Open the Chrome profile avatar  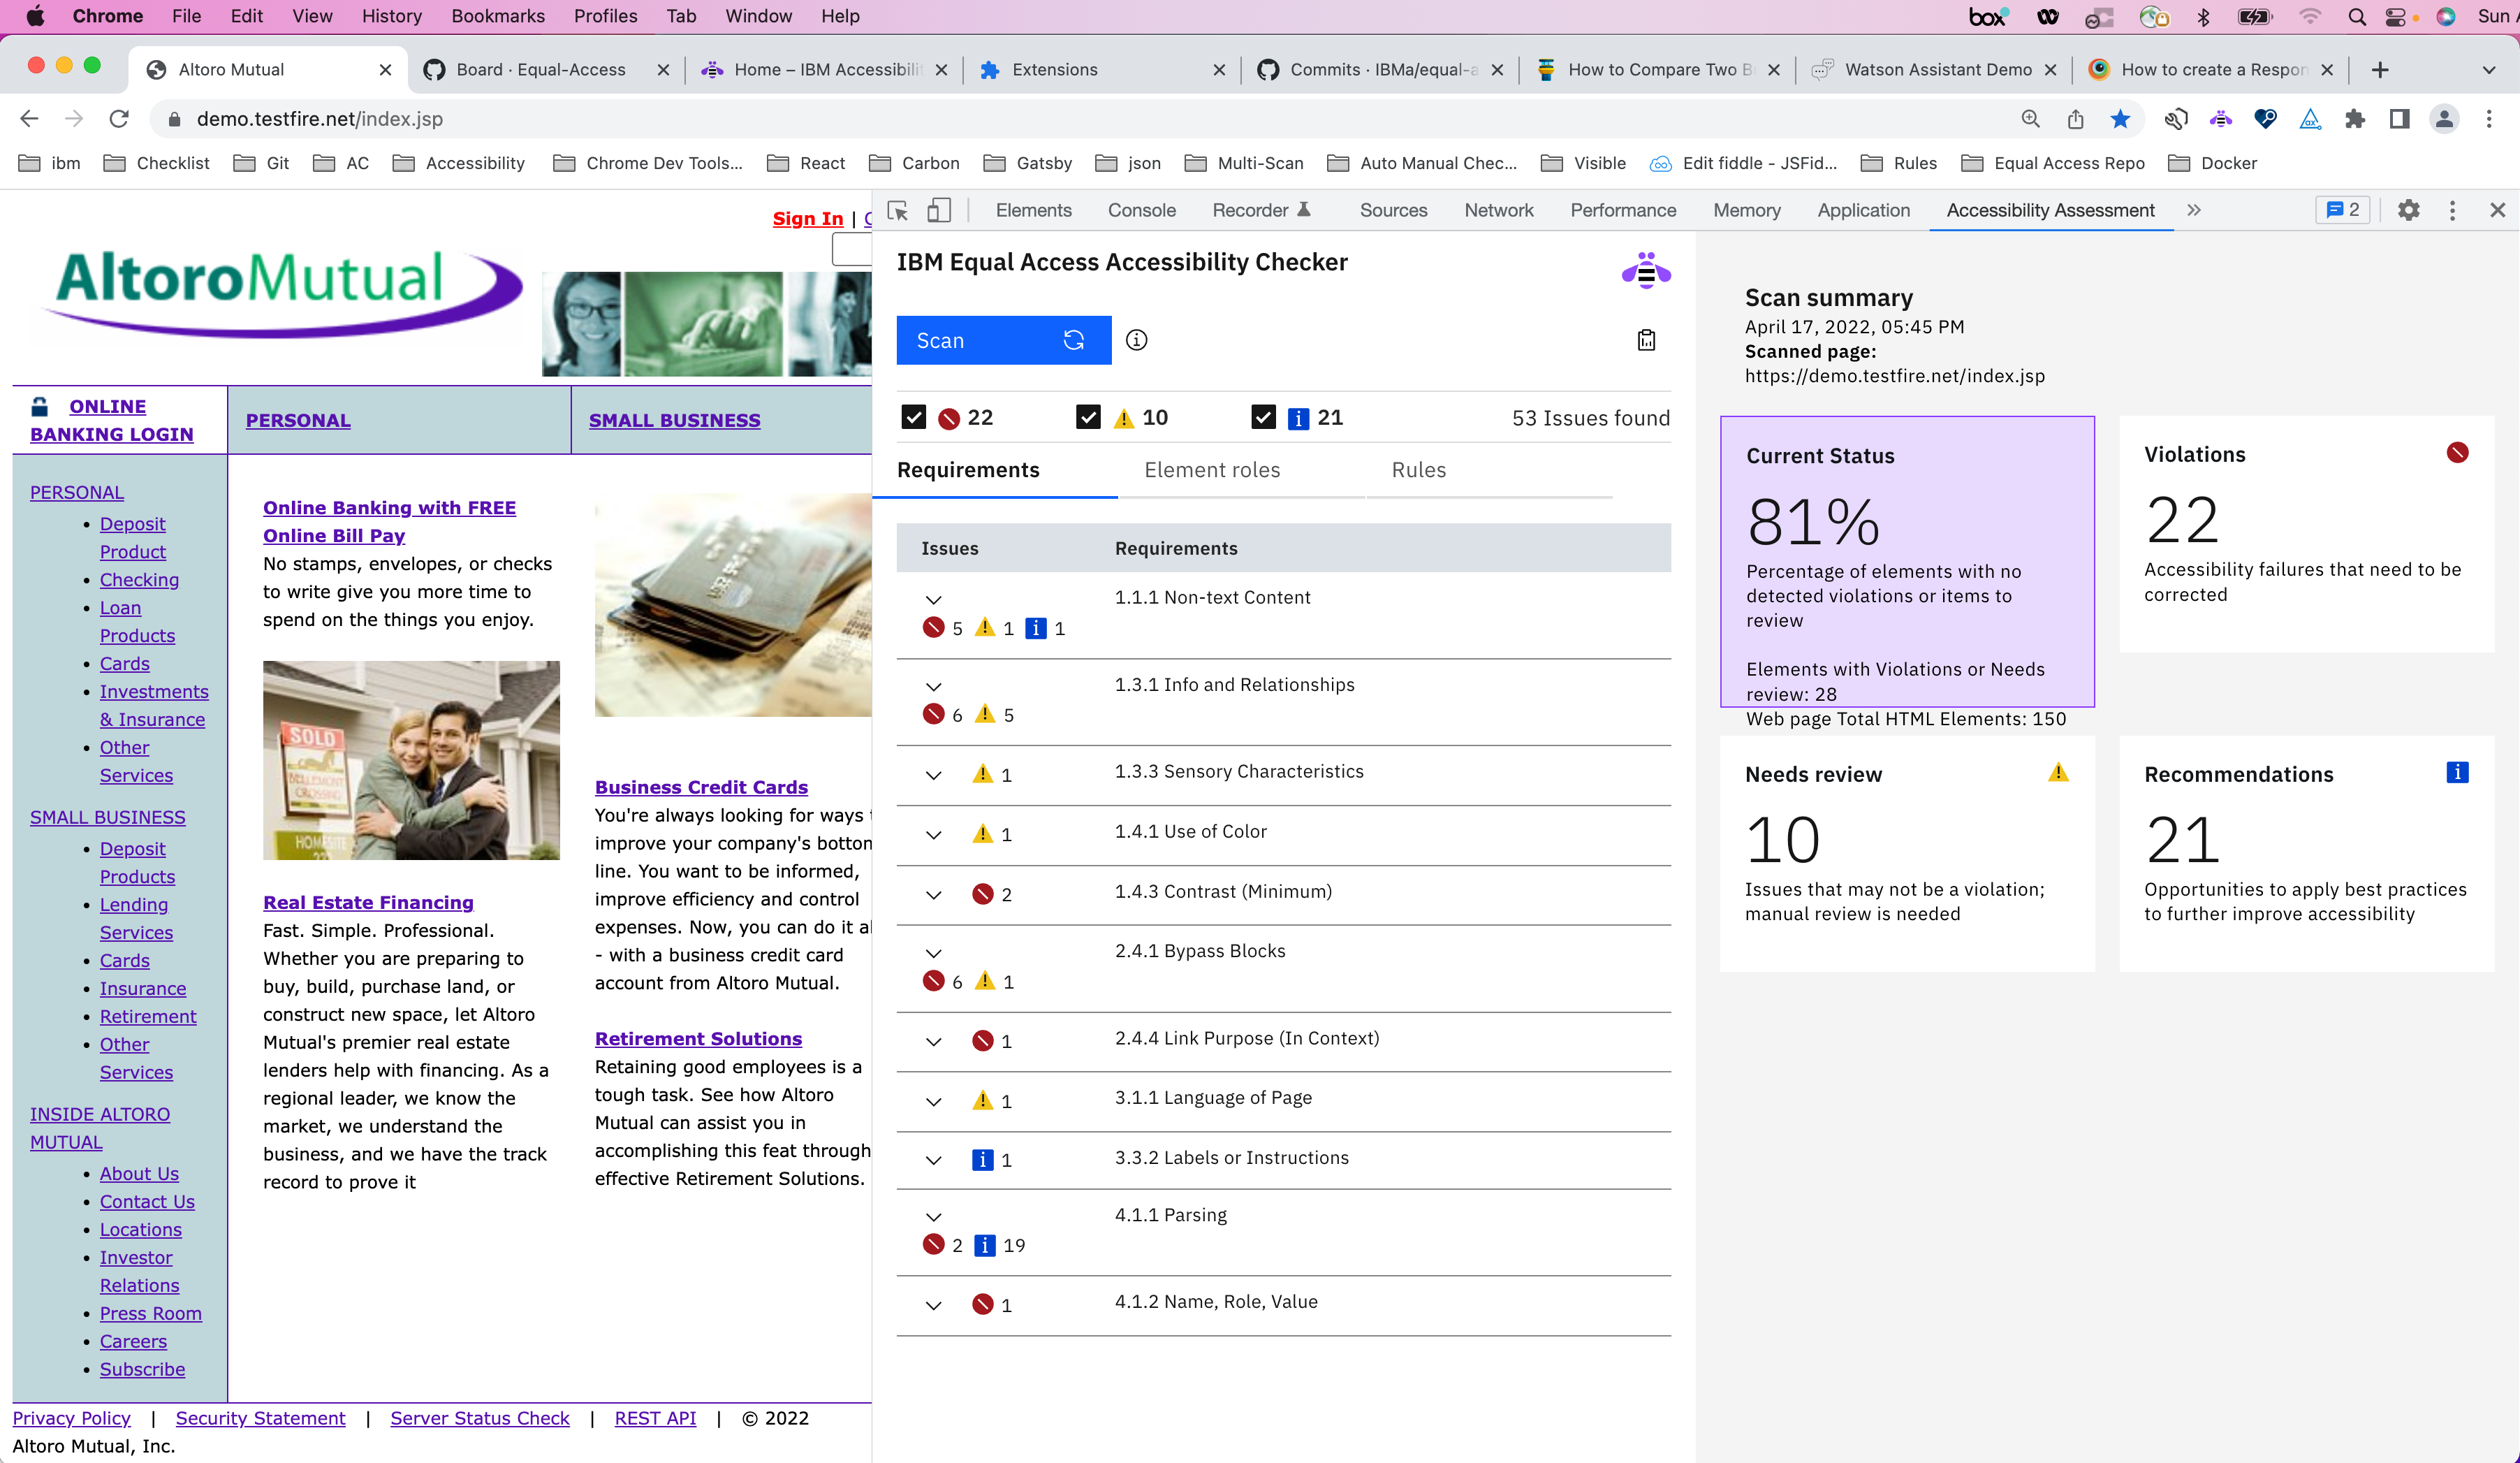click(2443, 119)
